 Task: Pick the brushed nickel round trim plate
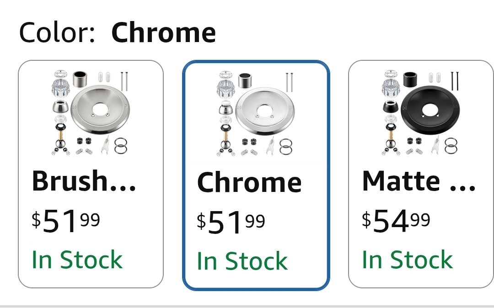click(x=100, y=110)
